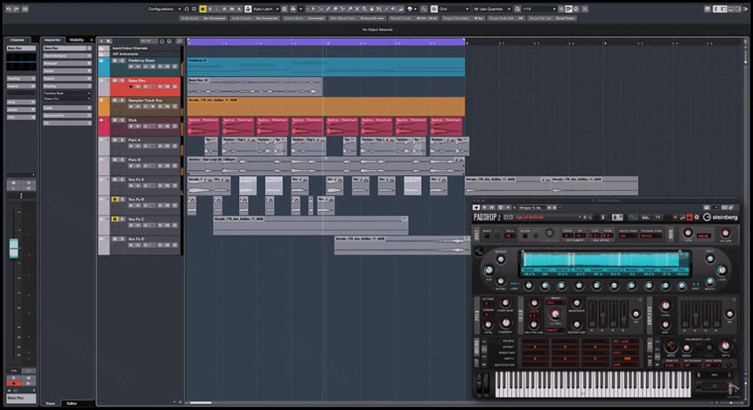Open the Padshop Voice Mode Last dropdown

628,236
